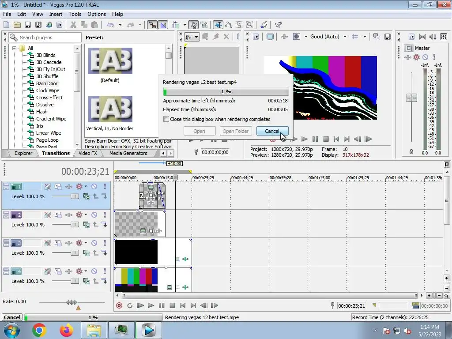
Task: Switch to the Explorer tab
Action: pyautogui.click(x=23, y=153)
